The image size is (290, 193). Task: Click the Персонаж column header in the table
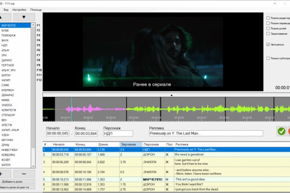[x=151, y=144]
